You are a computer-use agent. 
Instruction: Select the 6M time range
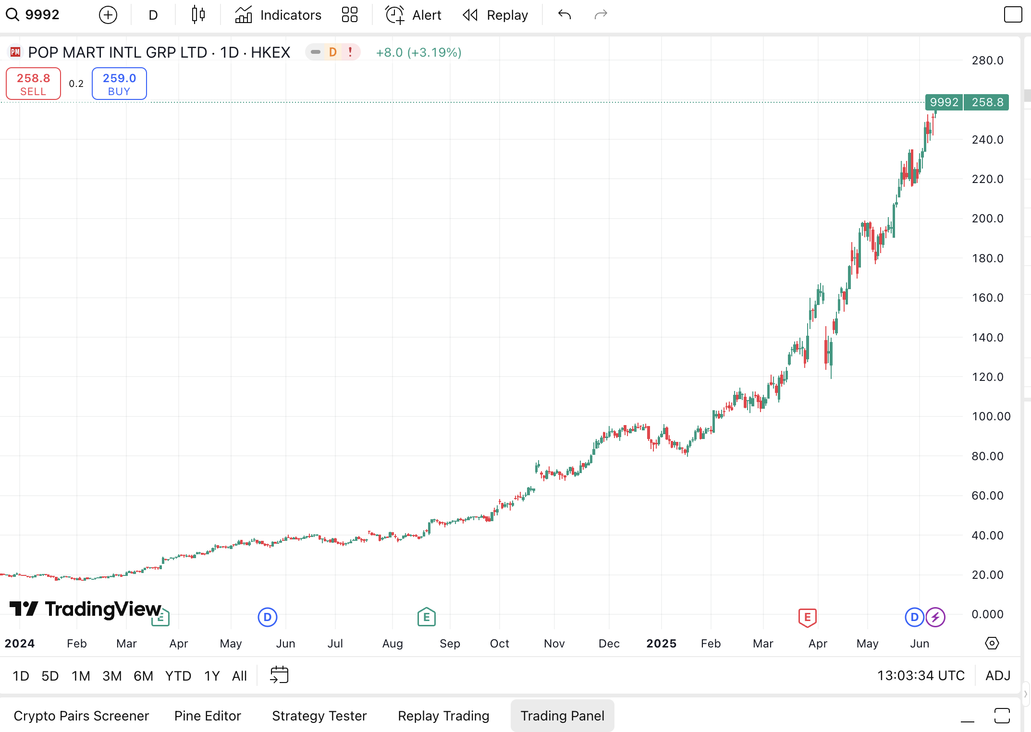(143, 676)
